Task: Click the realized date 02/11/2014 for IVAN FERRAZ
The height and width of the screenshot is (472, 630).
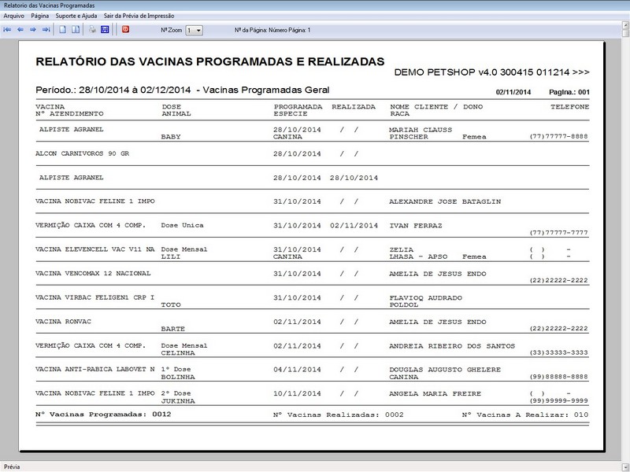Action: point(354,226)
